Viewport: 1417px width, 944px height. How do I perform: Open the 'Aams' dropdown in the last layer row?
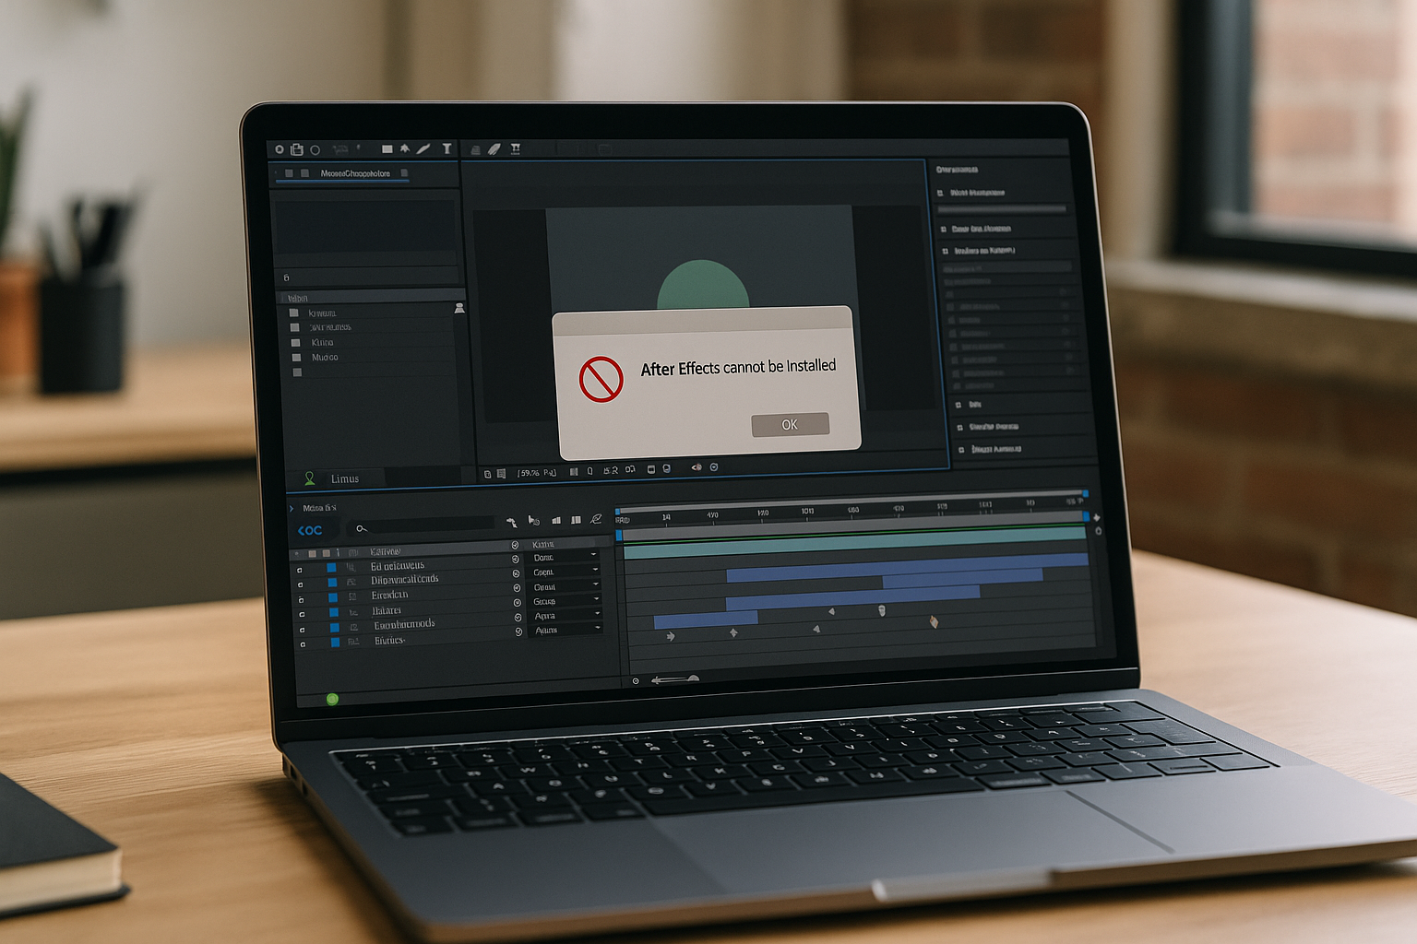[566, 630]
